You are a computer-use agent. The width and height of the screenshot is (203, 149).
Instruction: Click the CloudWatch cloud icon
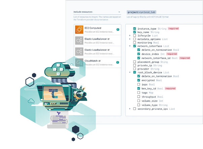(x=79, y=62)
